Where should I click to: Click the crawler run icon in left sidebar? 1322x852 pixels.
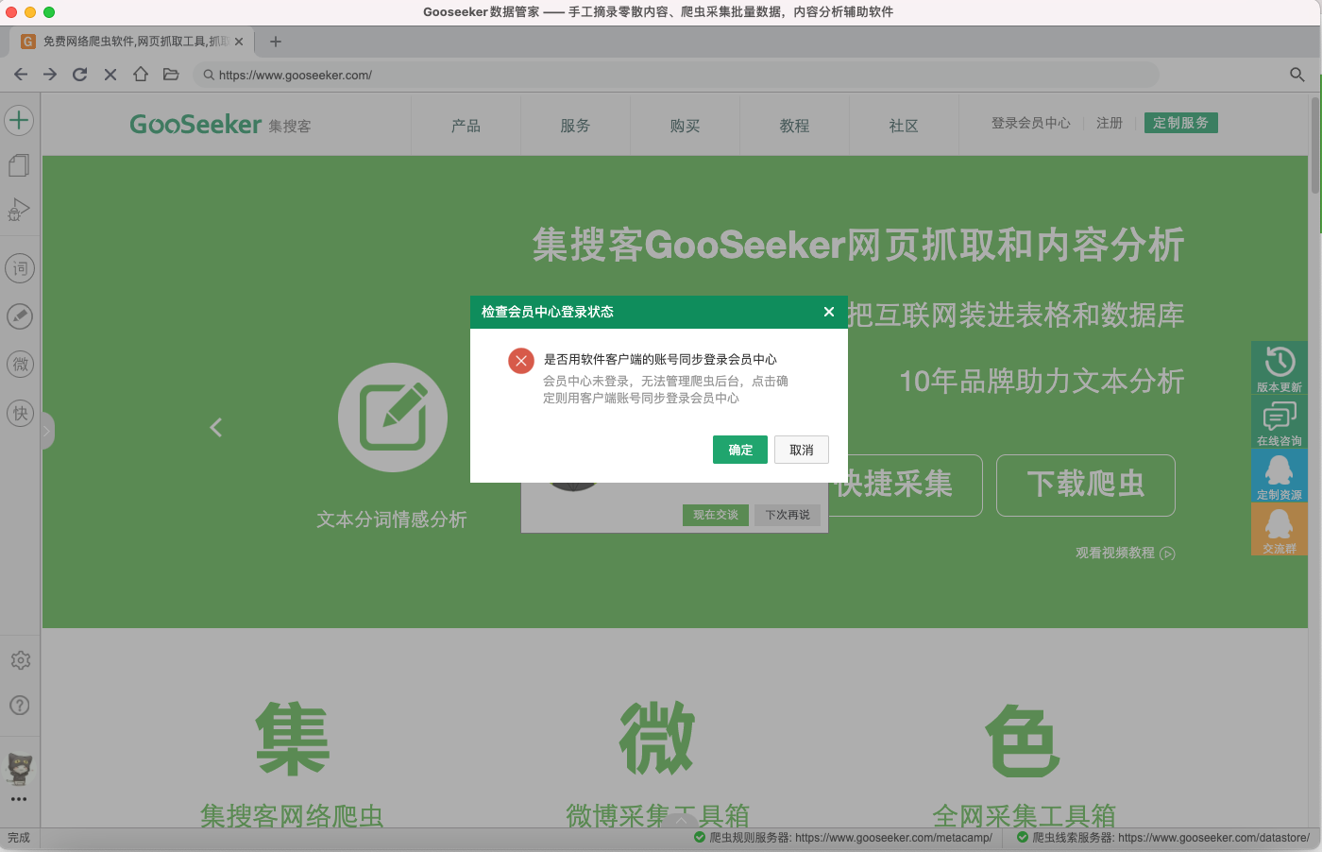tap(20, 210)
